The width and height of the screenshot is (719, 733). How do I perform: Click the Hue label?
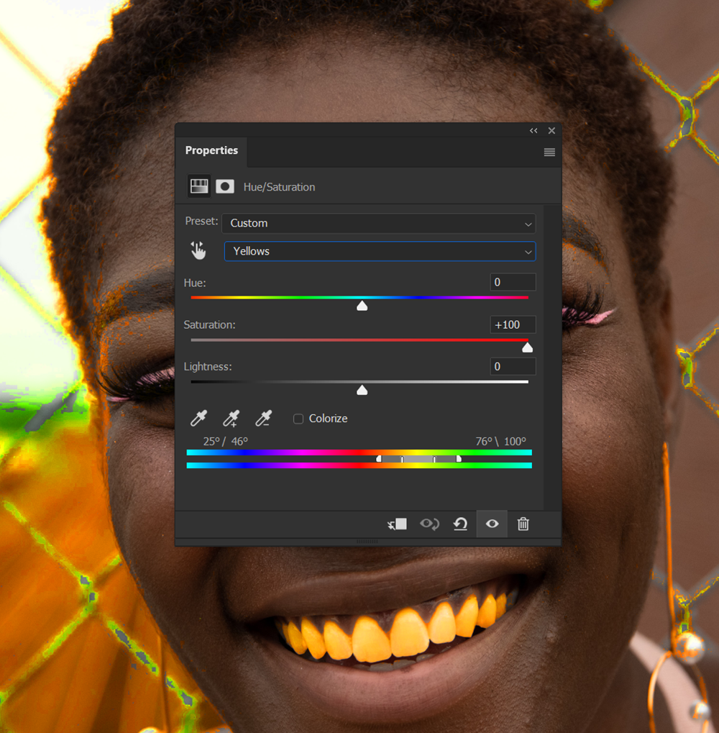pos(195,283)
